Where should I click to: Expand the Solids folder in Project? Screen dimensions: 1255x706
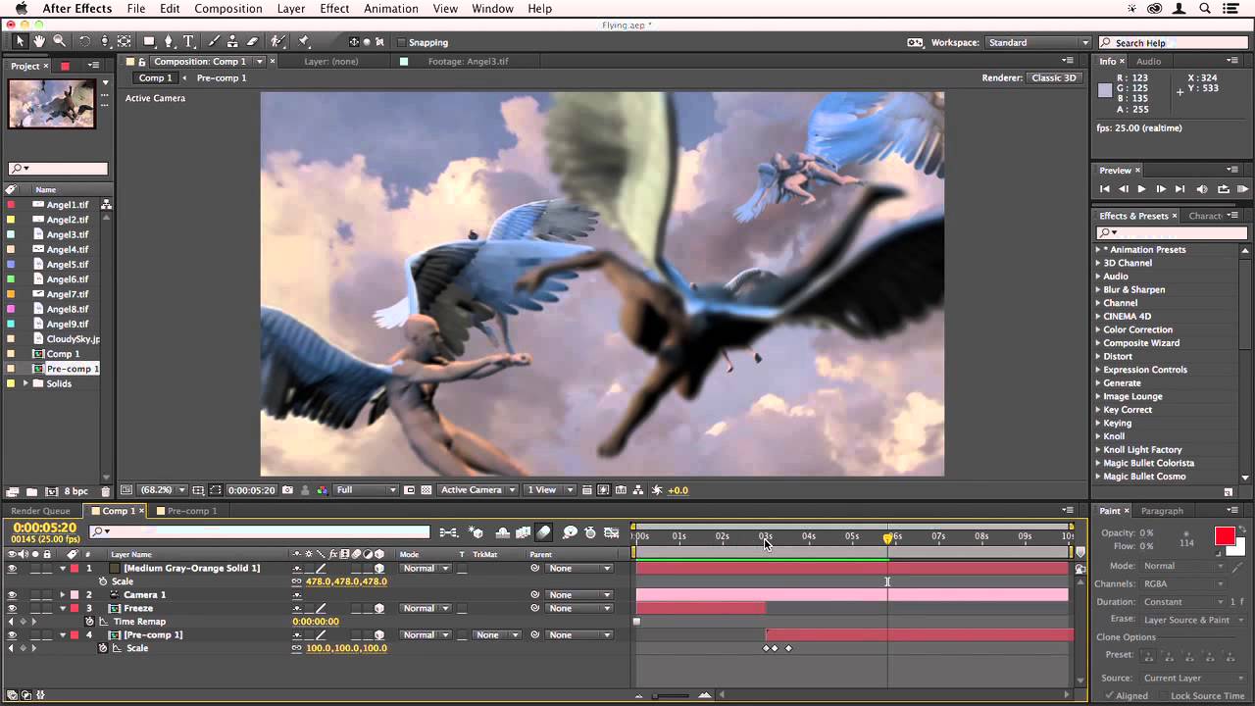(x=25, y=383)
